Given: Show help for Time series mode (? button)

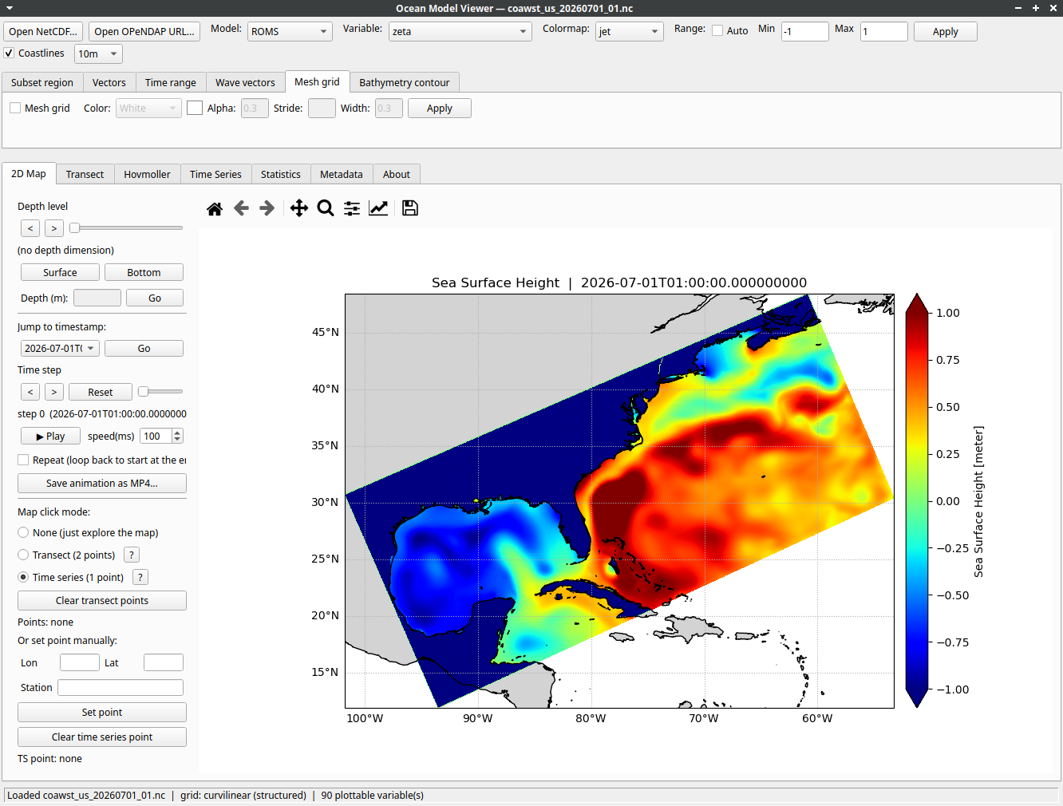Looking at the screenshot, I should coord(140,577).
